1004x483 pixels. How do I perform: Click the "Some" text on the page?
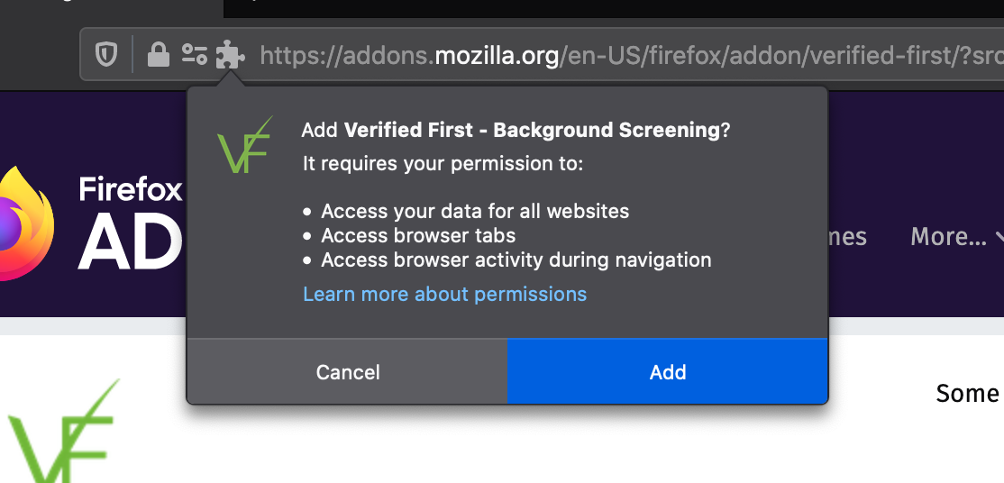click(x=967, y=394)
